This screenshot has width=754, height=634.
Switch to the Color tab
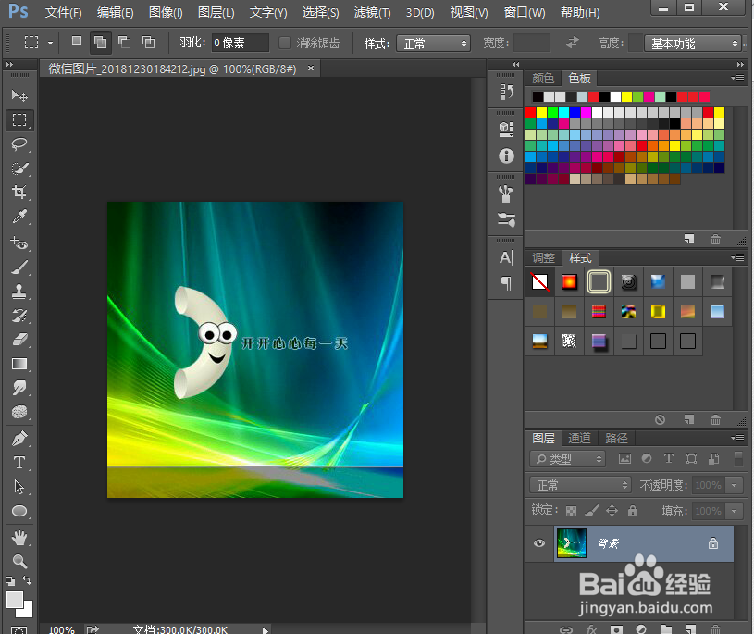(543, 78)
